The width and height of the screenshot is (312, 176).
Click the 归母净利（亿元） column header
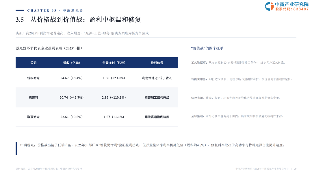click(114, 63)
